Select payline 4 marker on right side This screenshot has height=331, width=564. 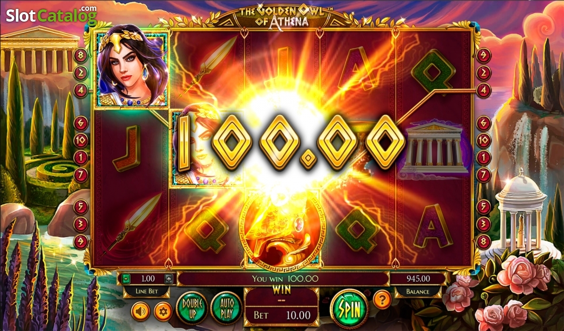[x=484, y=89]
